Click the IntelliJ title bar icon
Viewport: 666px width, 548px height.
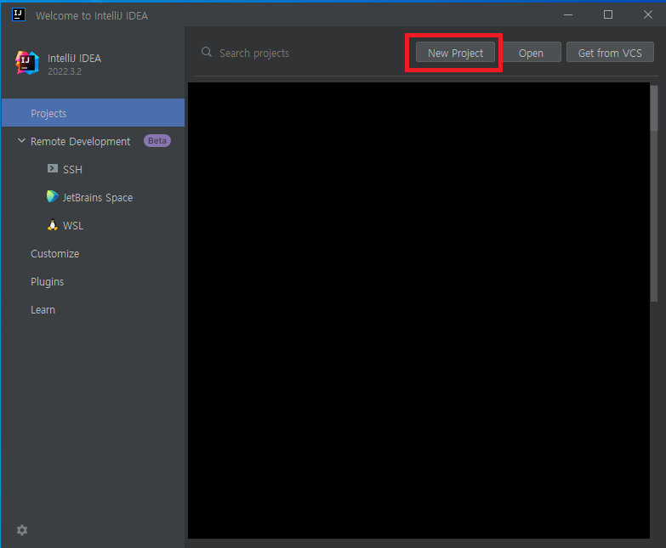[x=18, y=14]
